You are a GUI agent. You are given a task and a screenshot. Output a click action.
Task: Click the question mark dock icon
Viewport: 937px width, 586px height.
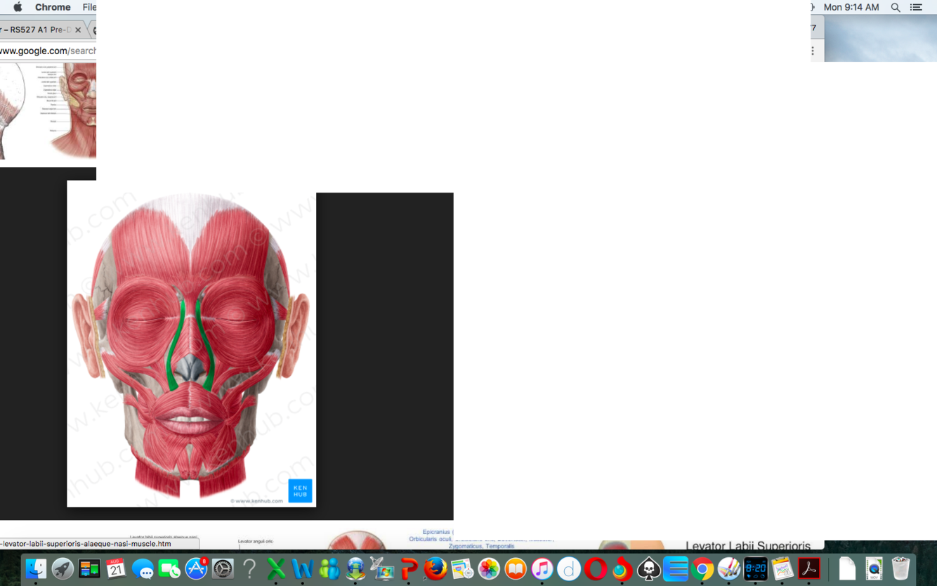click(x=249, y=568)
